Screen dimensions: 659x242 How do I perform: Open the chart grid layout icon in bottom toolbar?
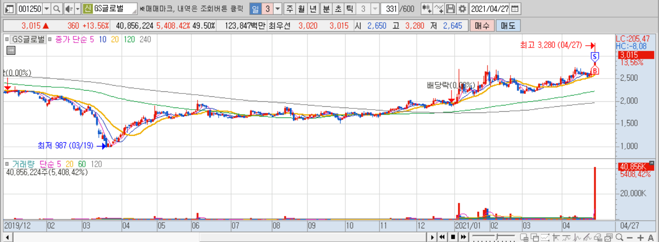click(x=524, y=237)
